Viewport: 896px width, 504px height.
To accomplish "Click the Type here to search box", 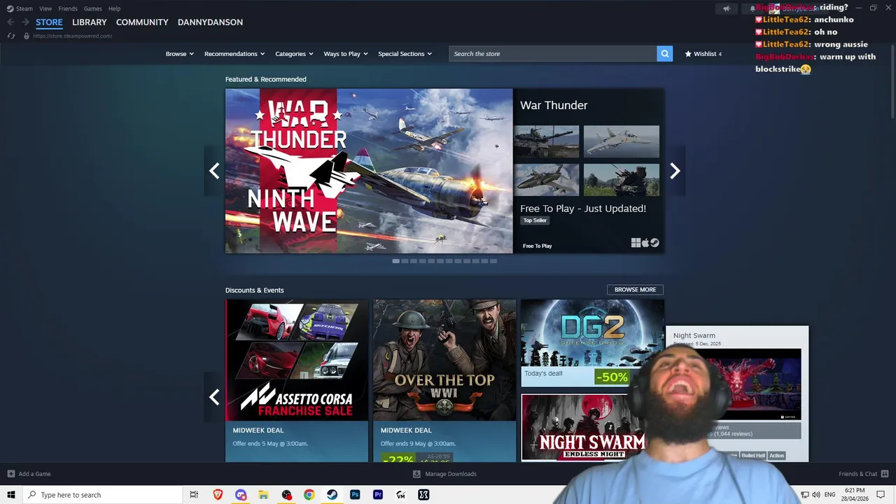I will [103, 495].
